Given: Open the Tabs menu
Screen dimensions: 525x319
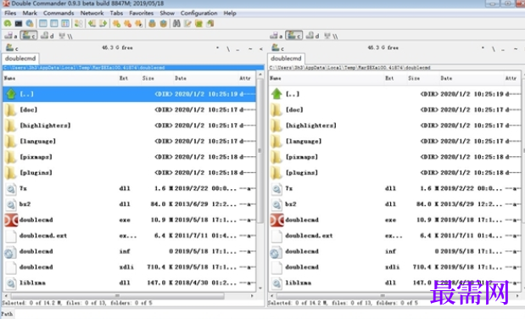Looking at the screenshot, I should (x=116, y=13).
